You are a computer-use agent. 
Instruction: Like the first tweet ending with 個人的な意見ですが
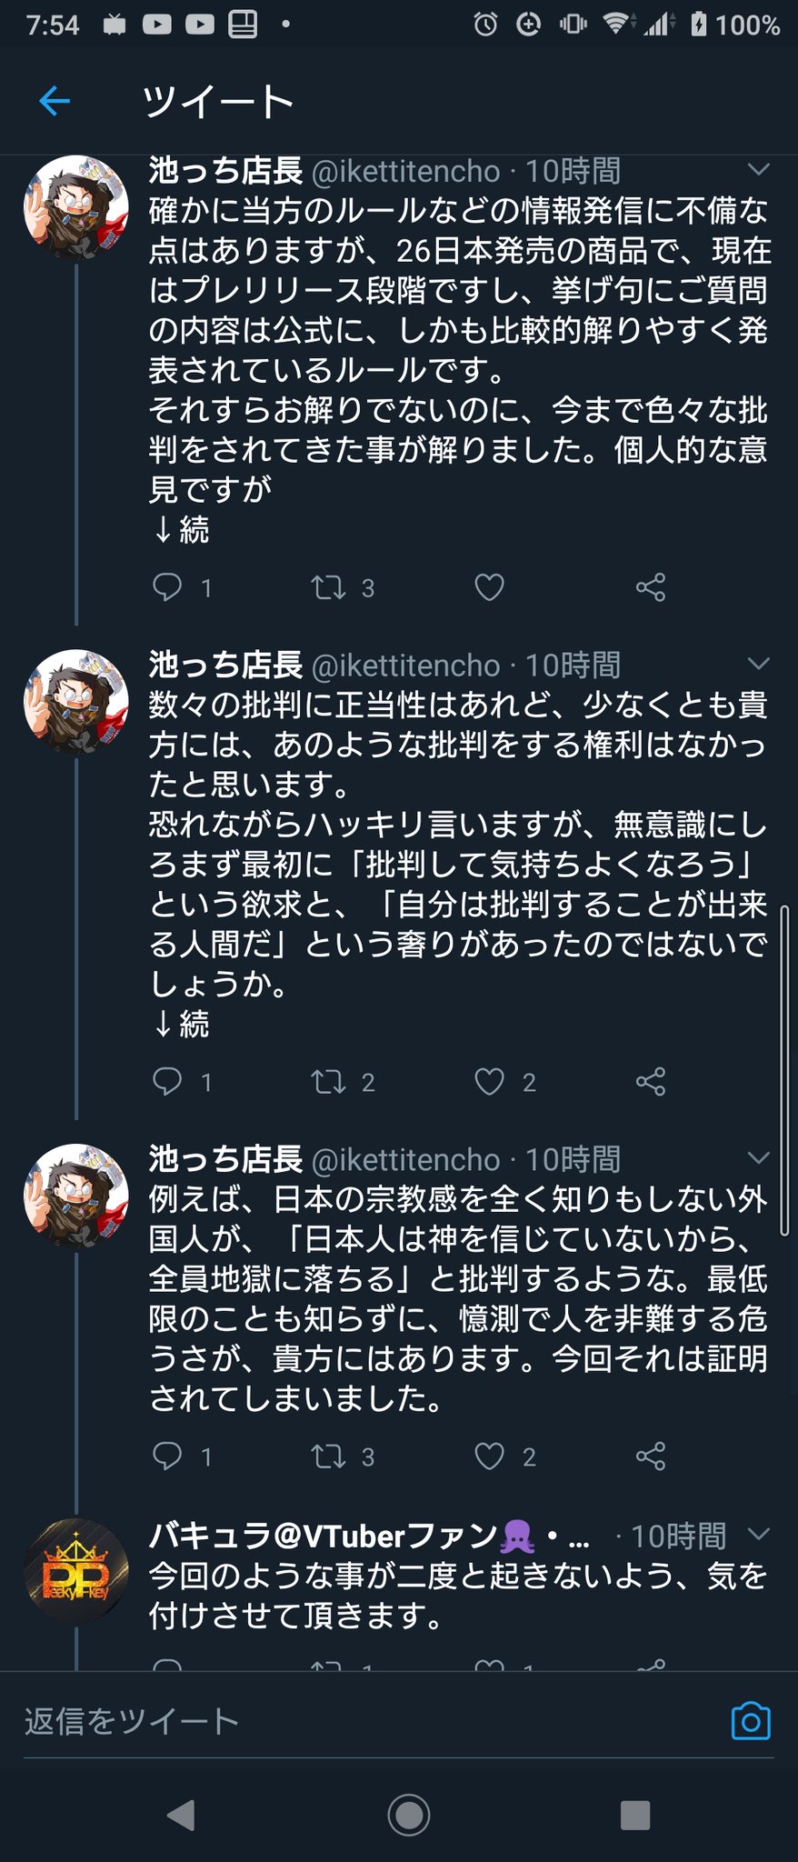[x=489, y=587]
